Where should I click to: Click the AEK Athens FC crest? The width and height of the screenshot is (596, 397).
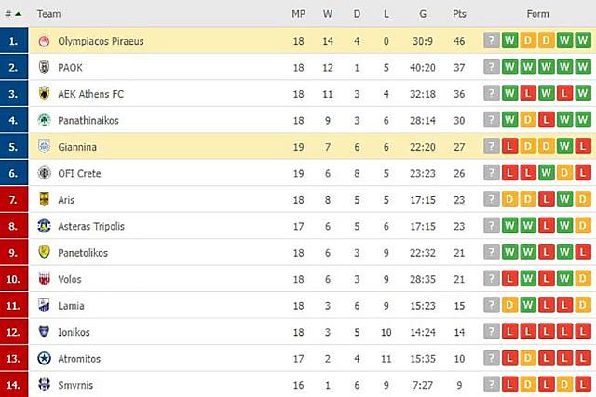point(44,94)
